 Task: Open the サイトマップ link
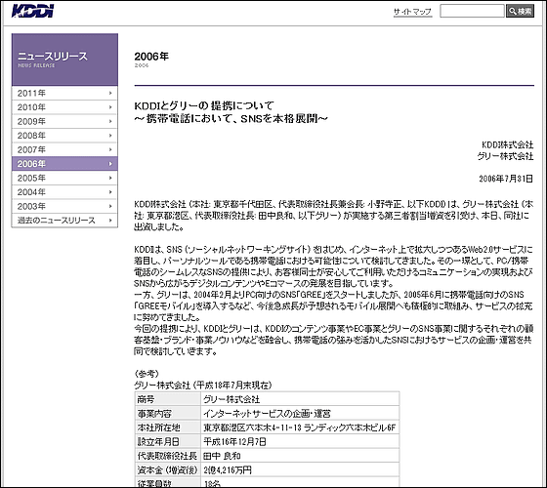pos(412,12)
